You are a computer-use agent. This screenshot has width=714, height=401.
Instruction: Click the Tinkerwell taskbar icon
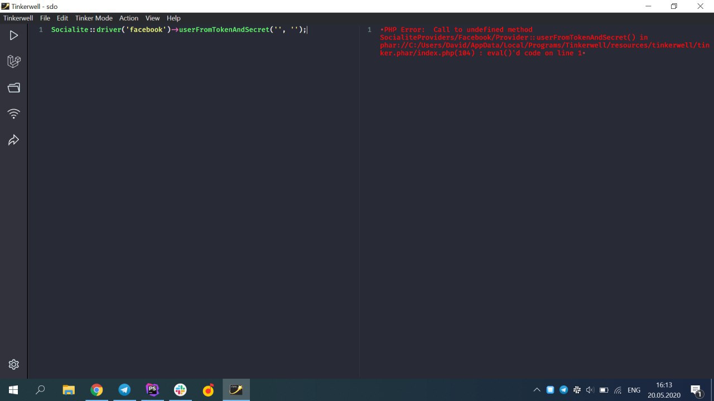pyautogui.click(x=236, y=390)
